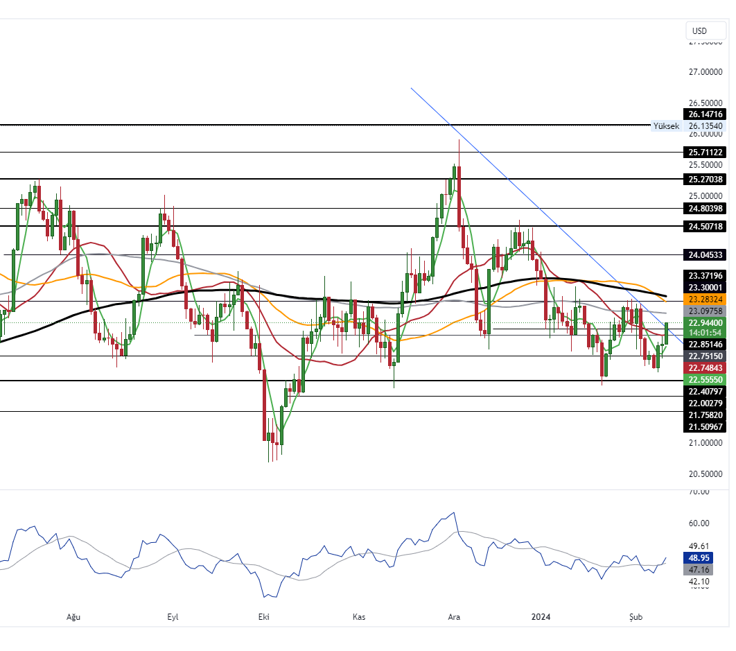This screenshot has width=736, height=651.
Task: Click the Ağu month label on time axis
Action: click(72, 616)
